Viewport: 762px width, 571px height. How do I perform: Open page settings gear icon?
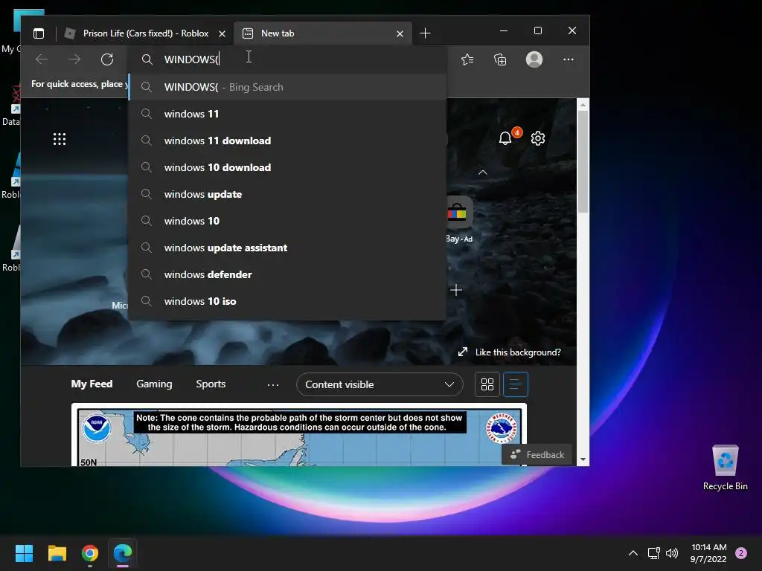pos(538,138)
